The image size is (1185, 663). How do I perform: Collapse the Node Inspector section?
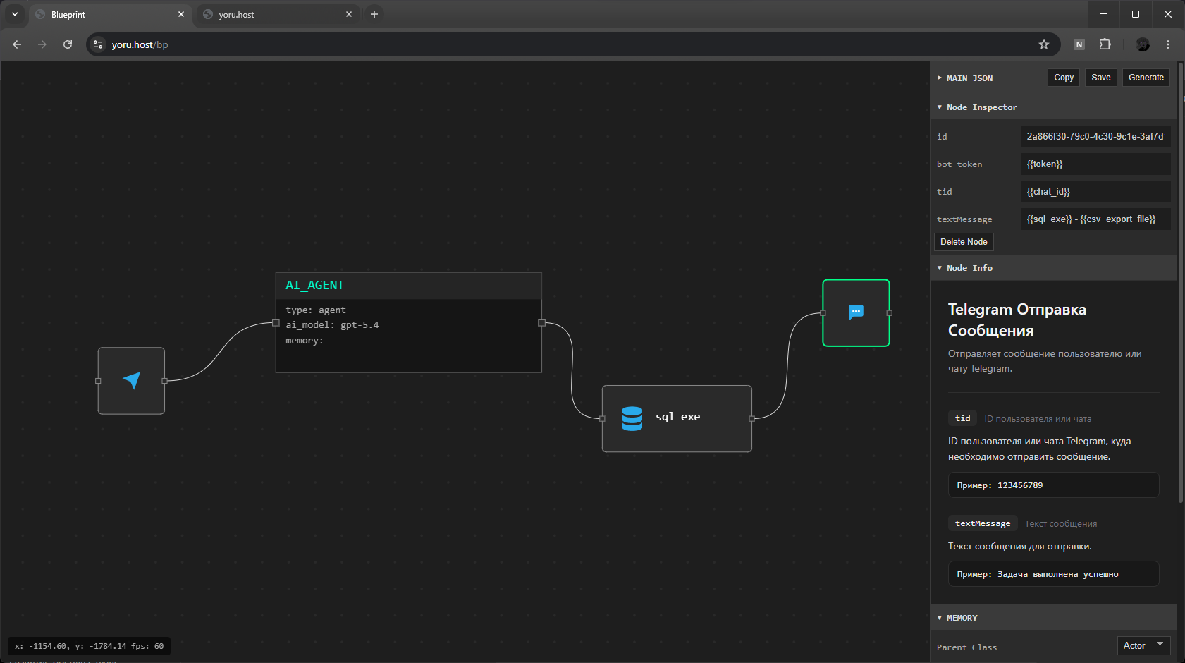pos(977,107)
